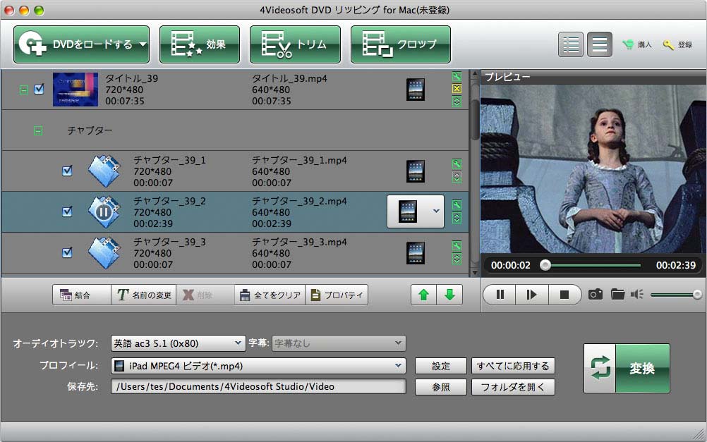The height and width of the screenshot is (442, 707).
Task: Click the 変換 convert button
Action: (x=627, y=368)
